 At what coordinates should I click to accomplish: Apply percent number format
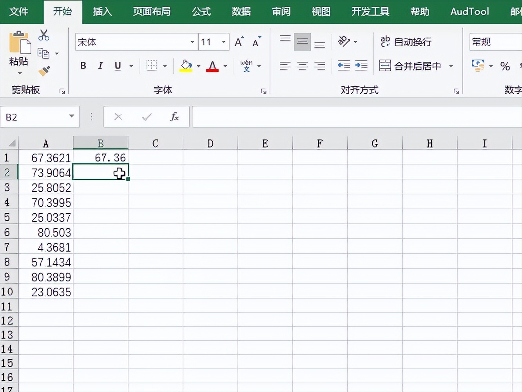505,66
